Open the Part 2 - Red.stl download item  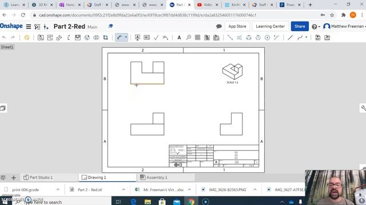[90, 190]
